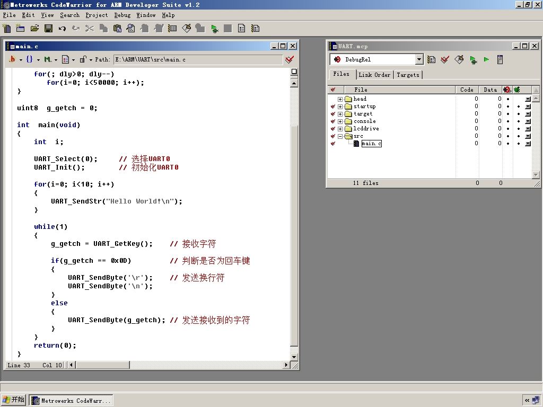Click the red checkmark right of the Path field
This screenshot has width=543, height=407.
(290, 59)
